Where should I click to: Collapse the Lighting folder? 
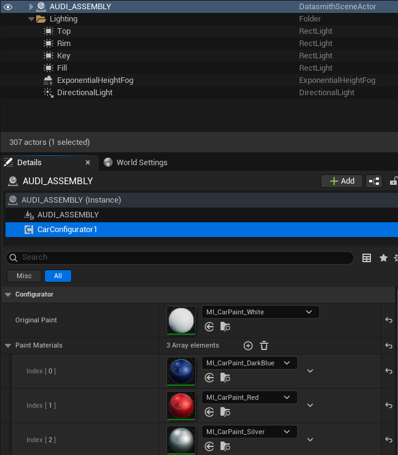coord(31,19)
